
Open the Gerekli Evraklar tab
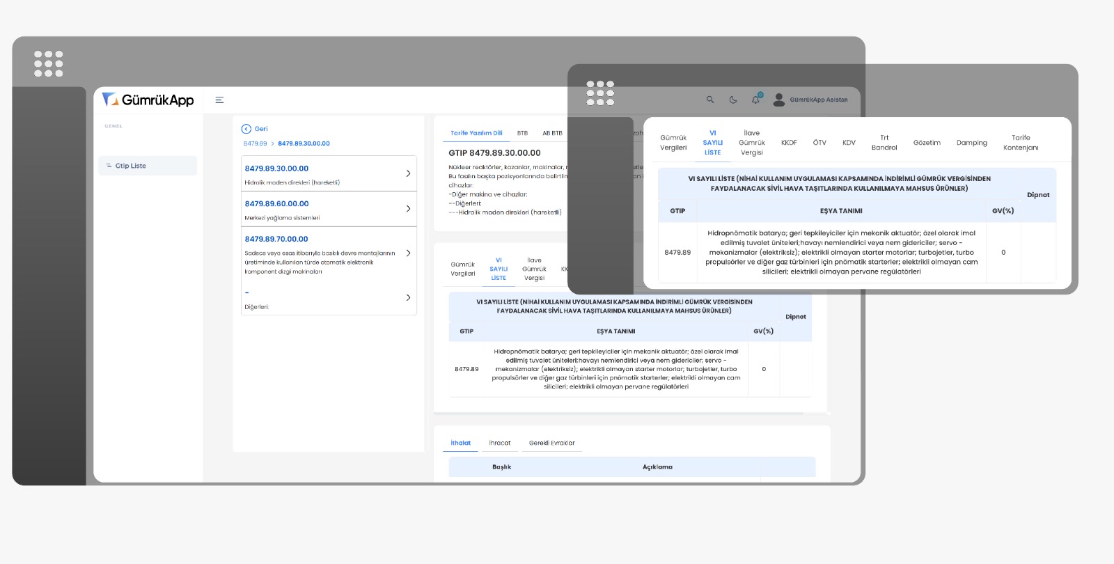(x=551, y=443)
